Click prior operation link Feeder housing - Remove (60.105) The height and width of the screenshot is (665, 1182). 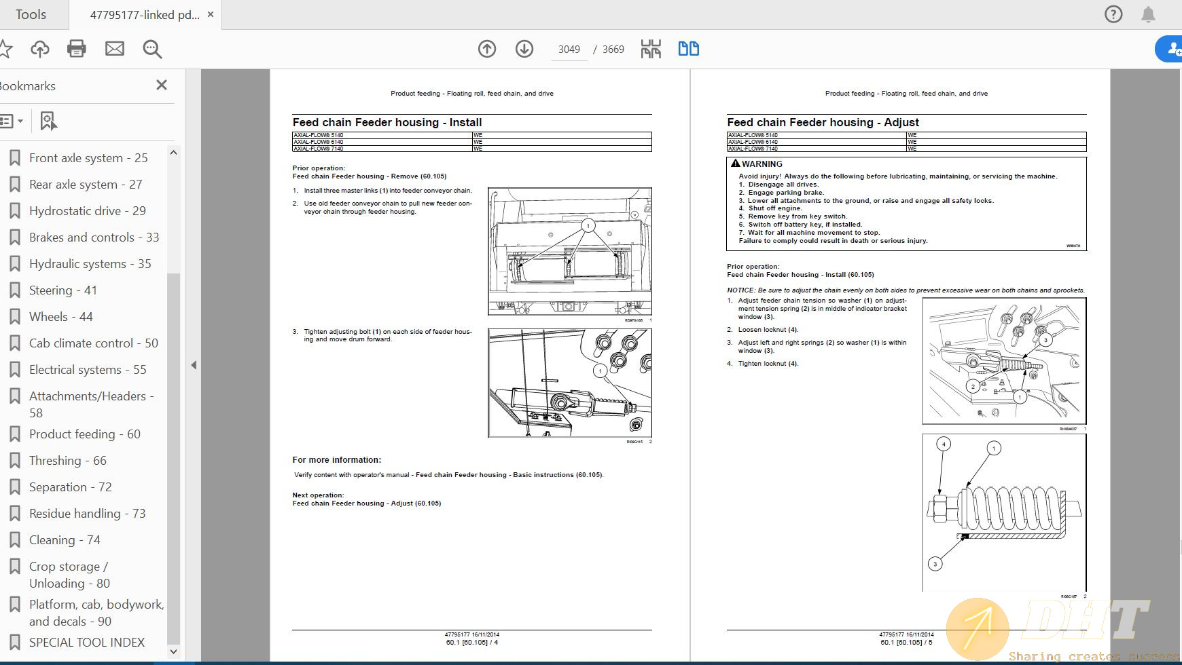tap(370, 176)
